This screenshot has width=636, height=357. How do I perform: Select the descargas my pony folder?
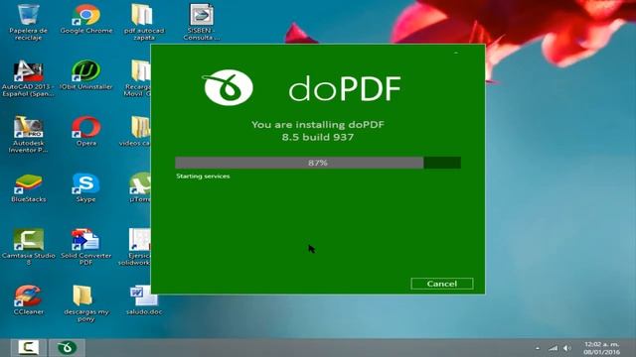point(86,303)
